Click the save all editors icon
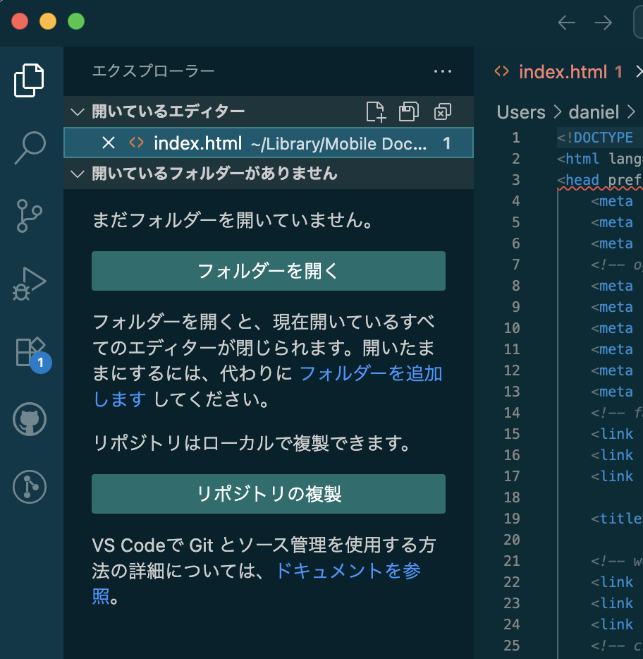 coord(409,111)
